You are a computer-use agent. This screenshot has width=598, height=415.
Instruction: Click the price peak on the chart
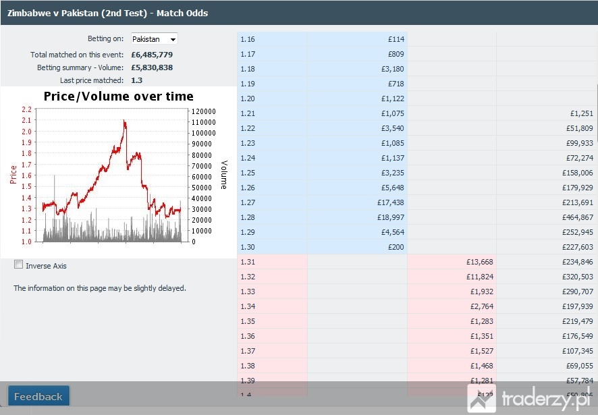124,121
